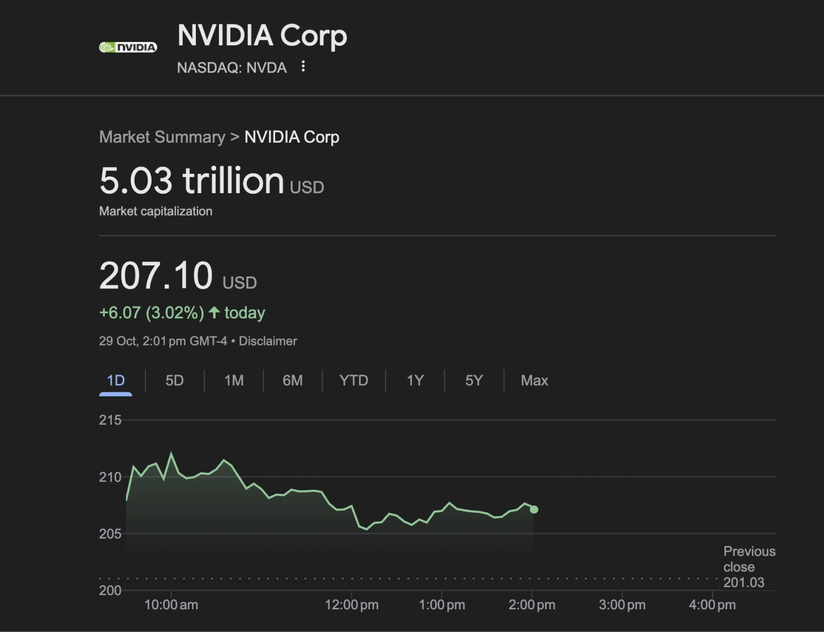
Task: Click the NASDAQ: NVDA ticker label
Action: coord(232,67)
